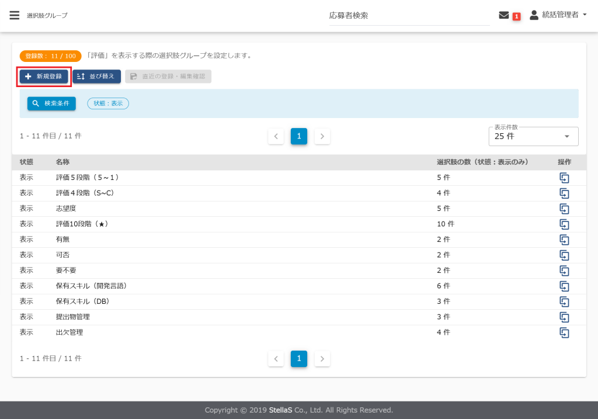Open the hamburger navigation menu
This screenshot has height=419, width=598.
coord(15,15)
